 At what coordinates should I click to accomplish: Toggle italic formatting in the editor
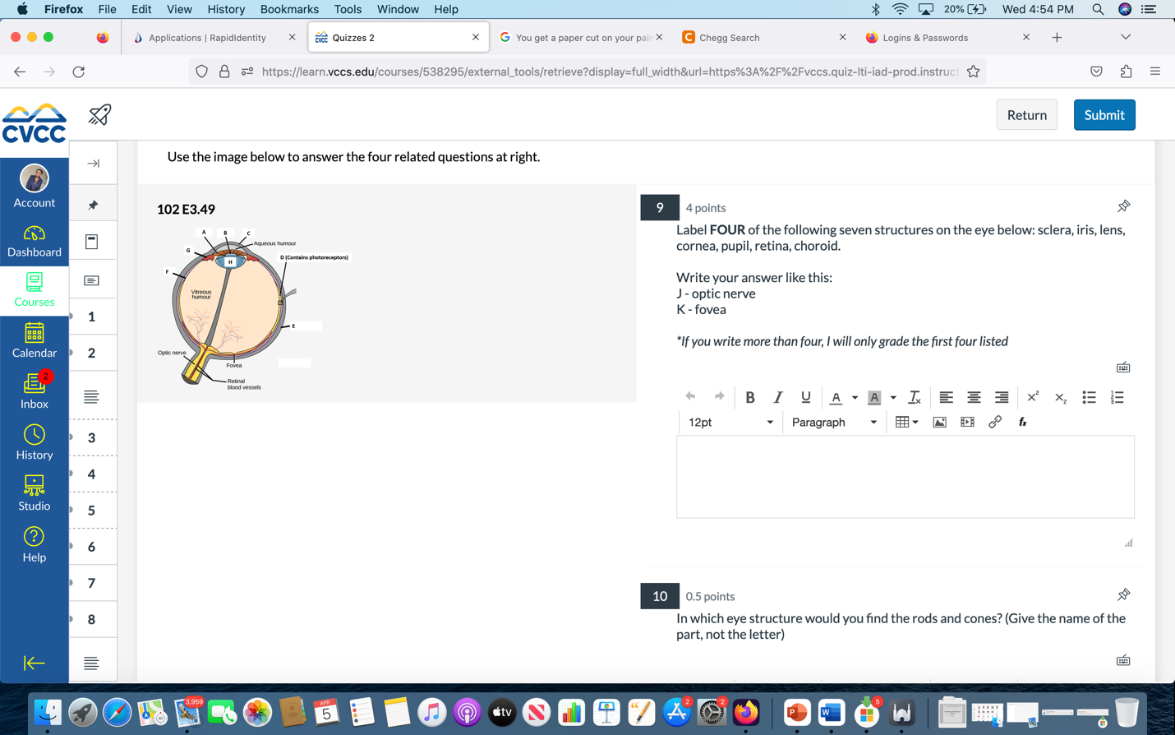click(777, 397)
